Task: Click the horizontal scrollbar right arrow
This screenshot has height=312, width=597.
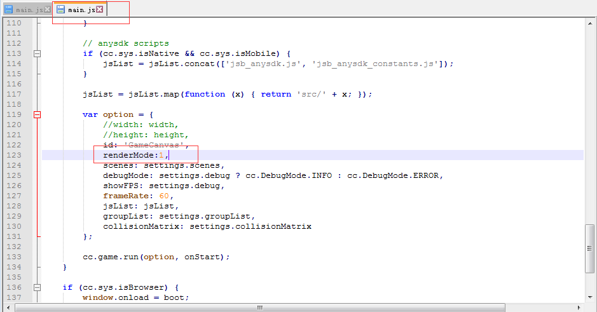Action: [579, 308]
